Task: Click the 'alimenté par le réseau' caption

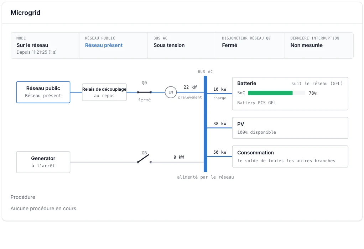Action: (x=206, y=177)
